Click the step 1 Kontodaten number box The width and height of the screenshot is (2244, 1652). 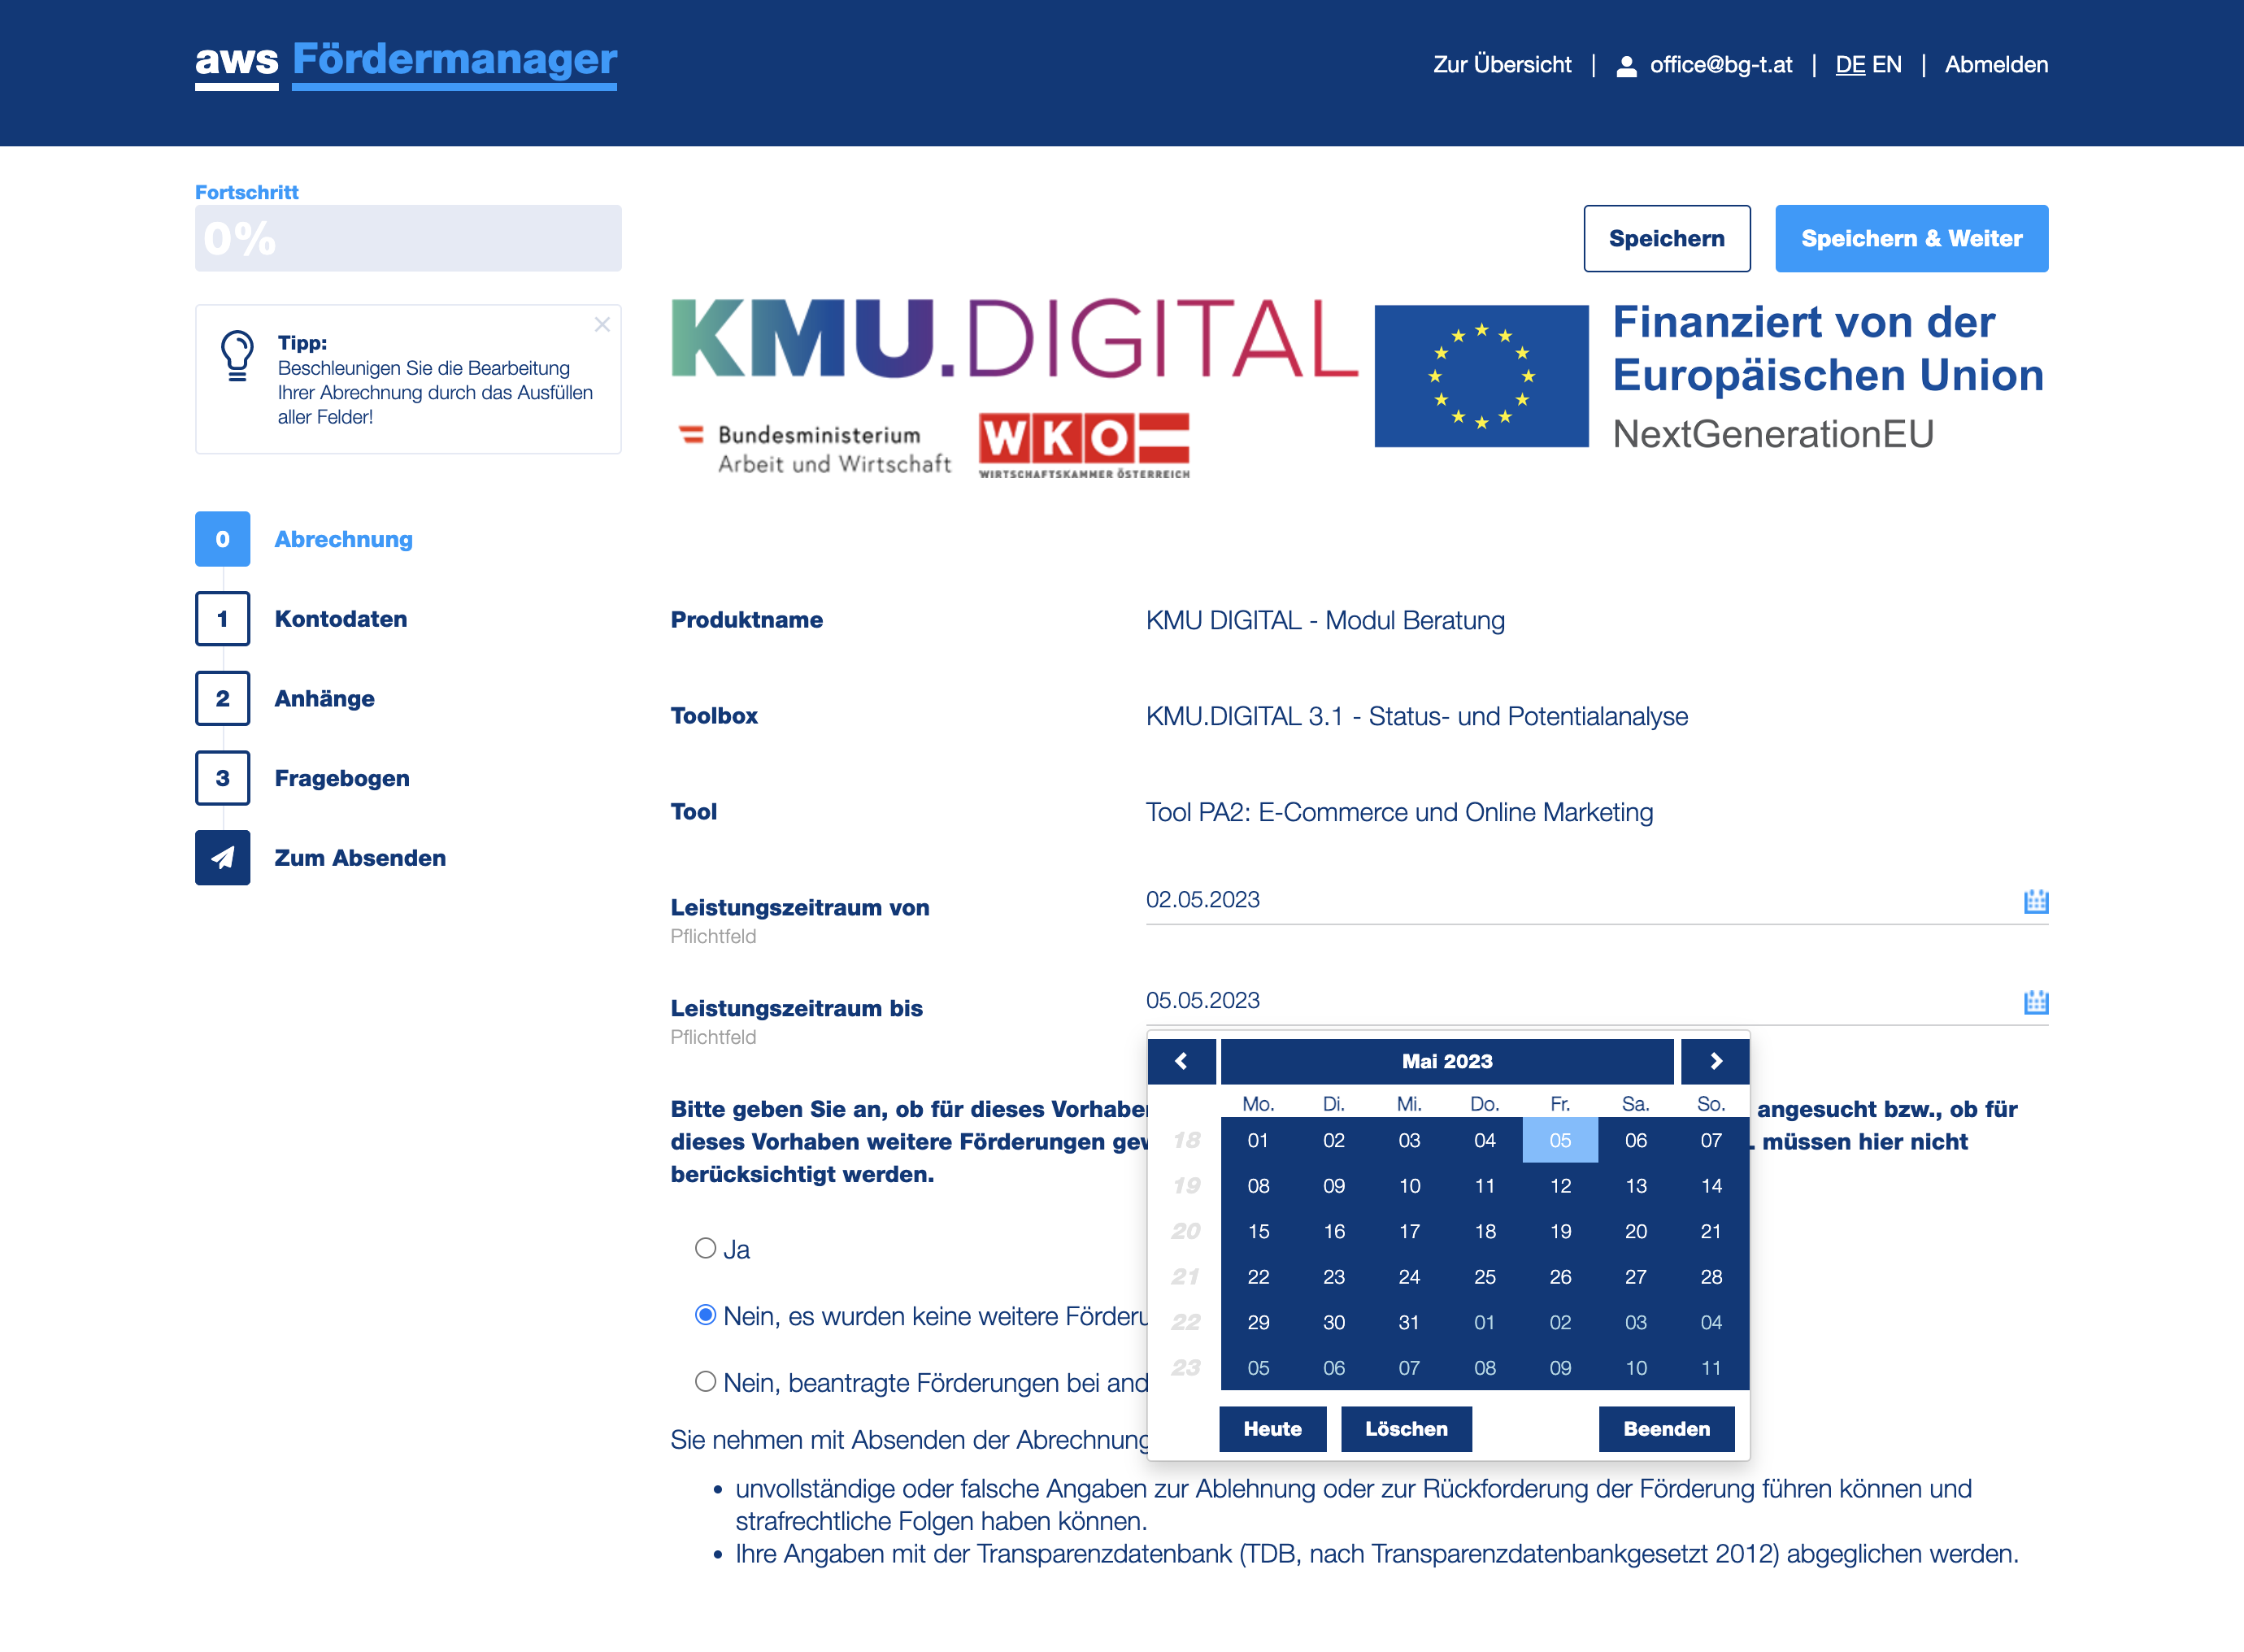[x=222, y=619]
